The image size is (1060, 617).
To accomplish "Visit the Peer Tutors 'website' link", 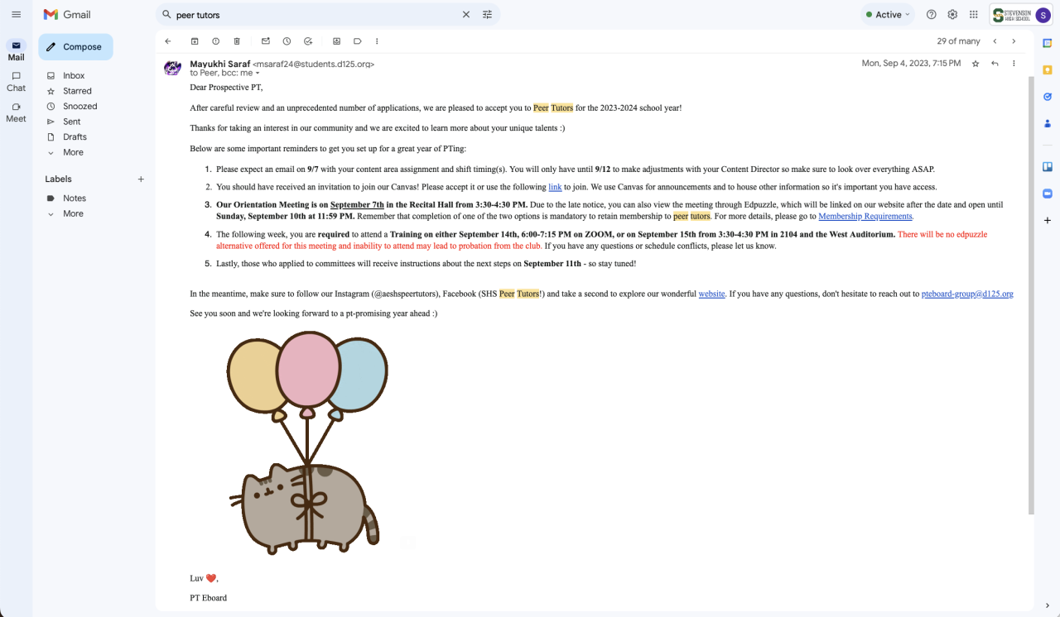I will (x=711, y=294).
